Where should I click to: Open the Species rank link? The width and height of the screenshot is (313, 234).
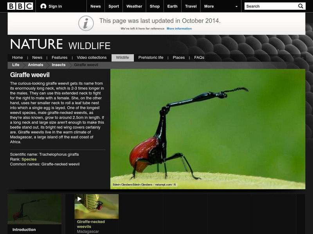pos(30,159)
